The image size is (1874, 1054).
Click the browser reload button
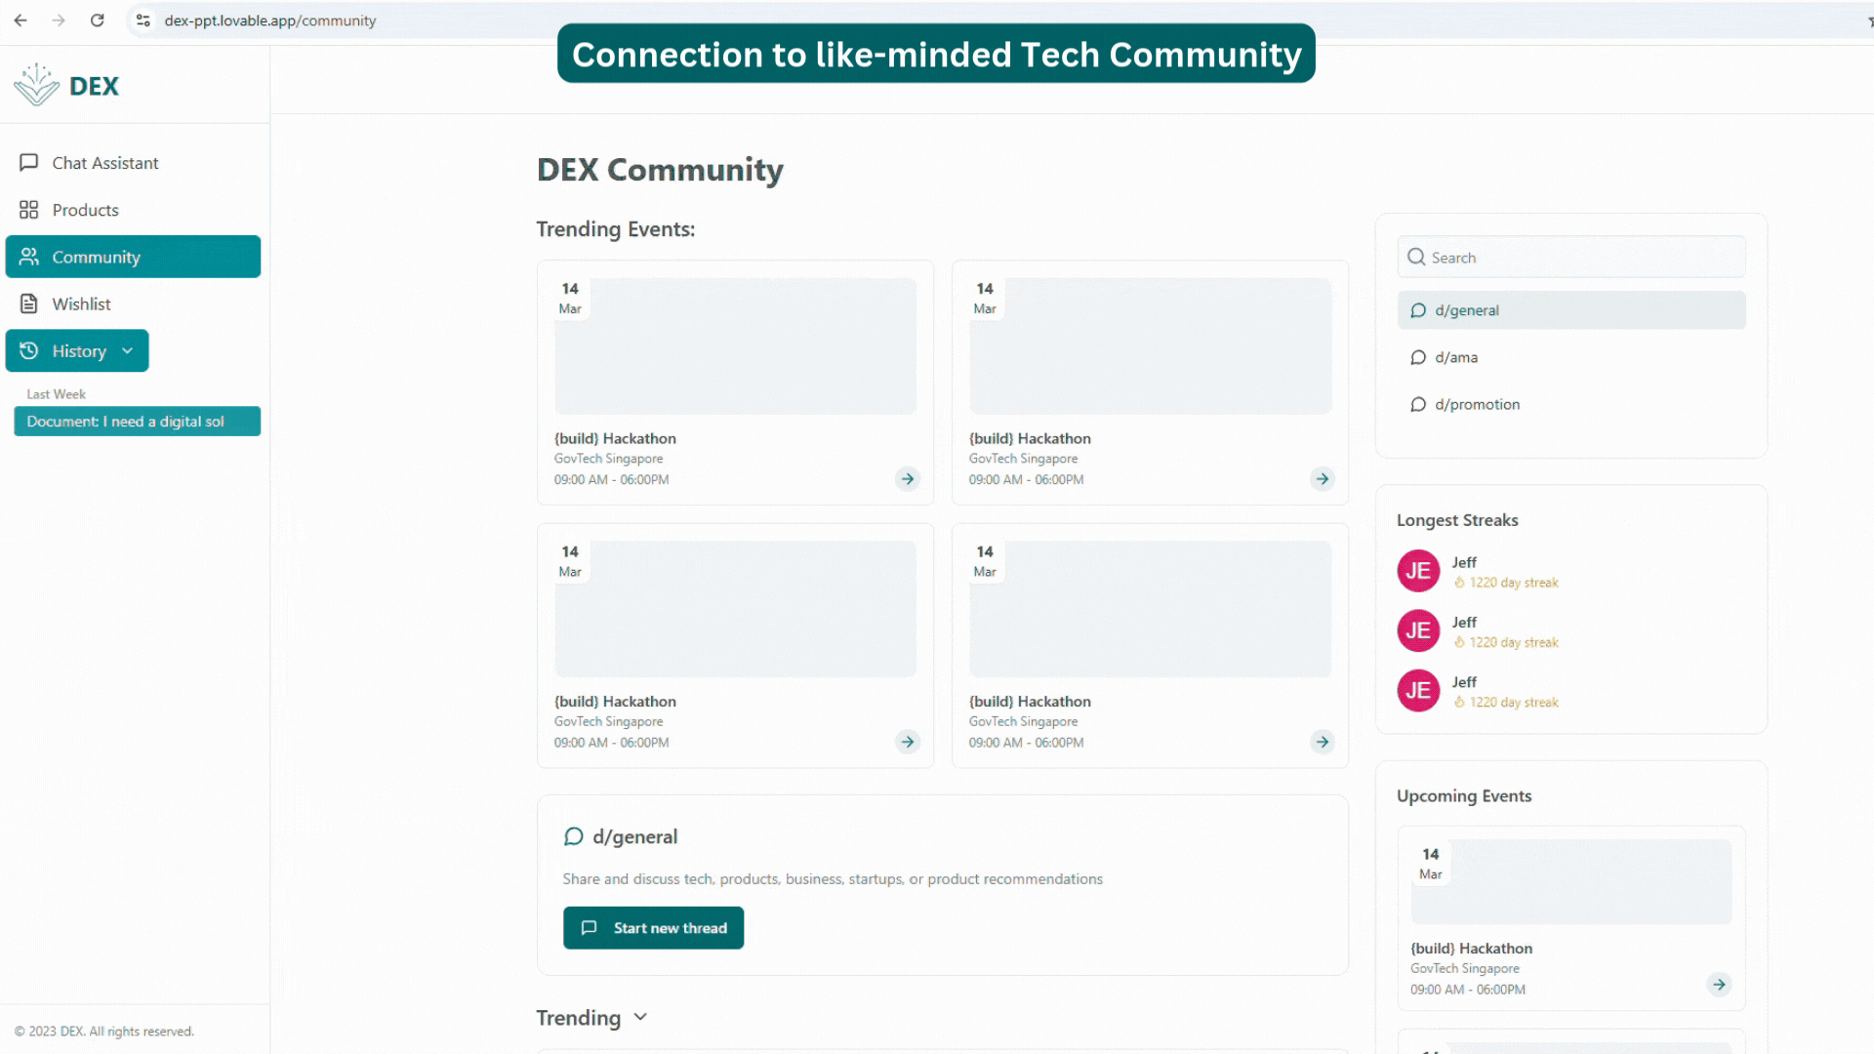point(97,20)
